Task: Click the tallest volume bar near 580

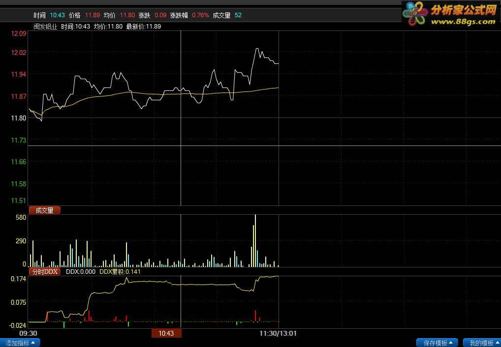Action: [x=255, y=241]
